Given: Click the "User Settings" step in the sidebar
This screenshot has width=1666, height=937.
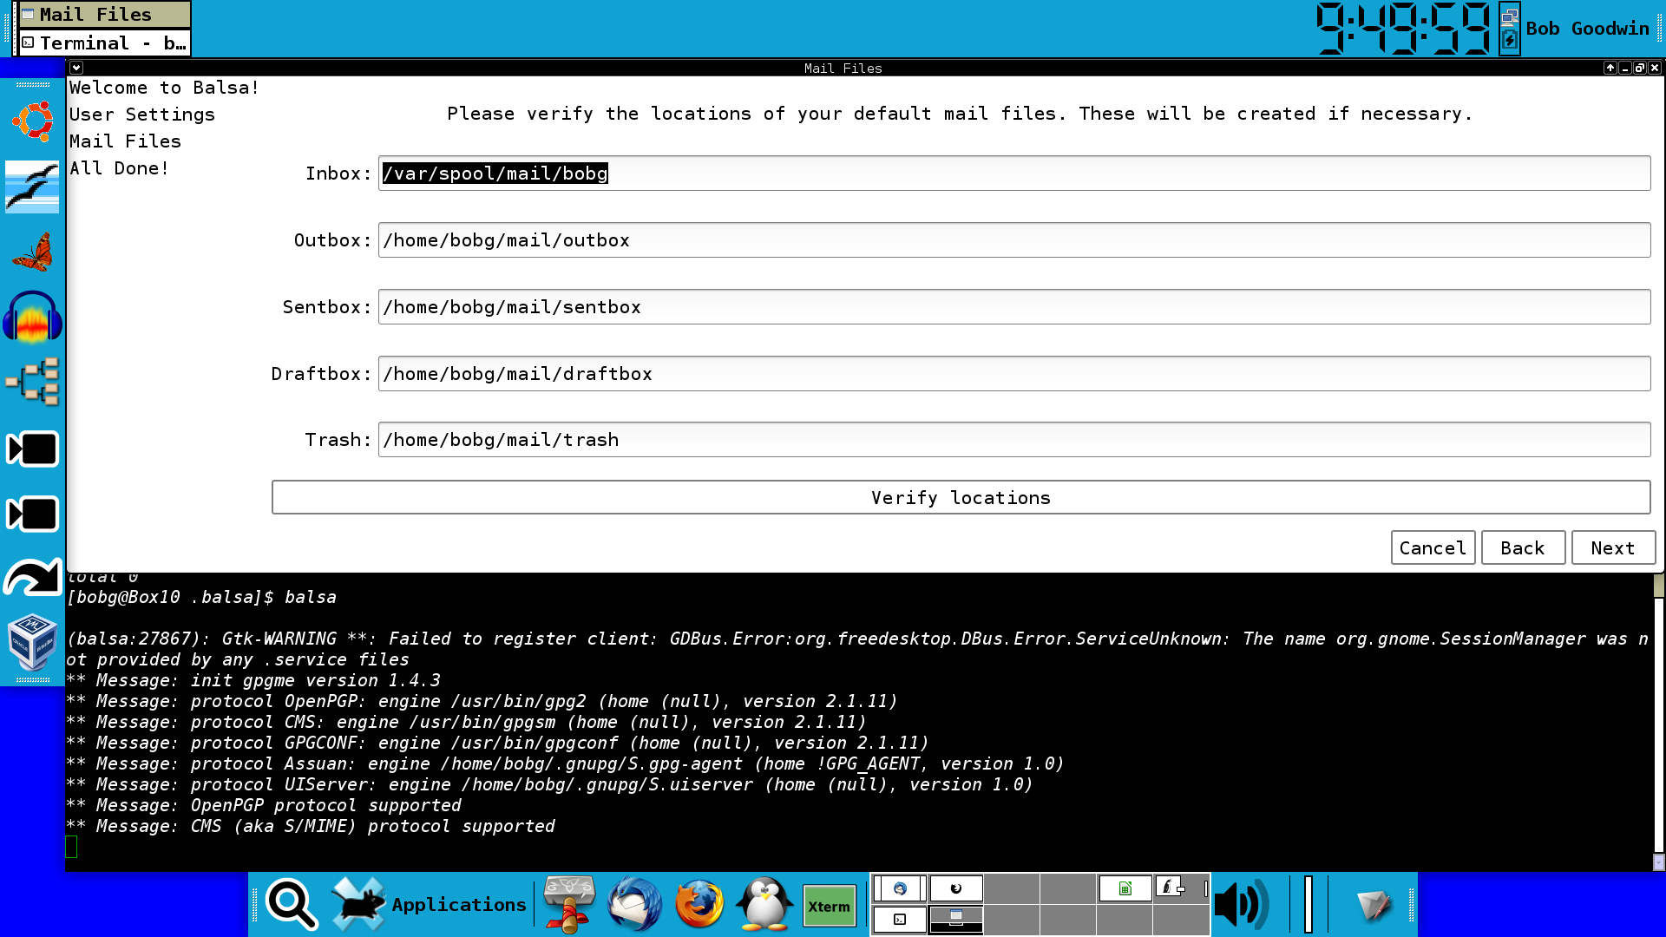Looking at the screenshot, I should [x=142, y=114].
